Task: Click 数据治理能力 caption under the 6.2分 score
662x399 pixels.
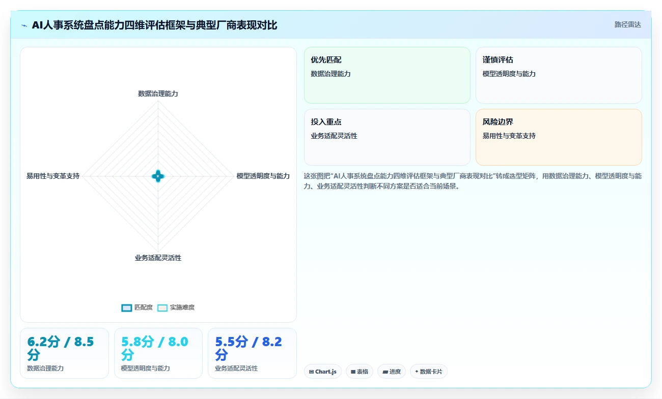Action: [45, 368]
